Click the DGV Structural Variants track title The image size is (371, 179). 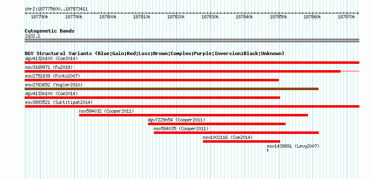155,53
